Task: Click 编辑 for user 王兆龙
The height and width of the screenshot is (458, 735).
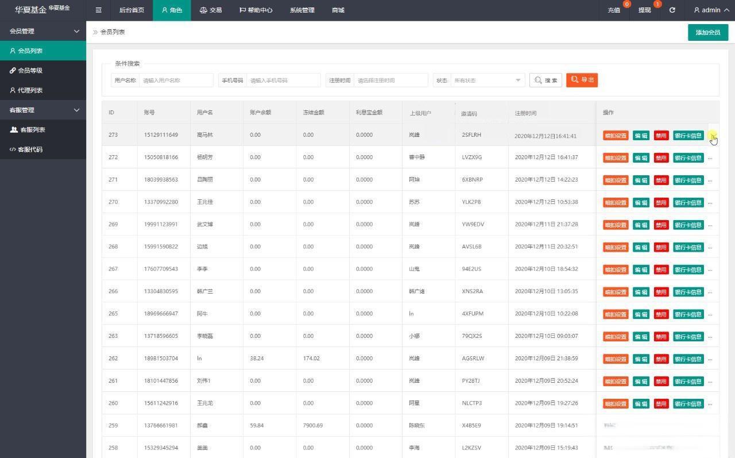Action: 641,404
